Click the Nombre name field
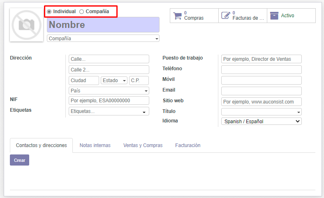Image resolution: width=324 pixels, height=198 pixels. pos(103,25)
